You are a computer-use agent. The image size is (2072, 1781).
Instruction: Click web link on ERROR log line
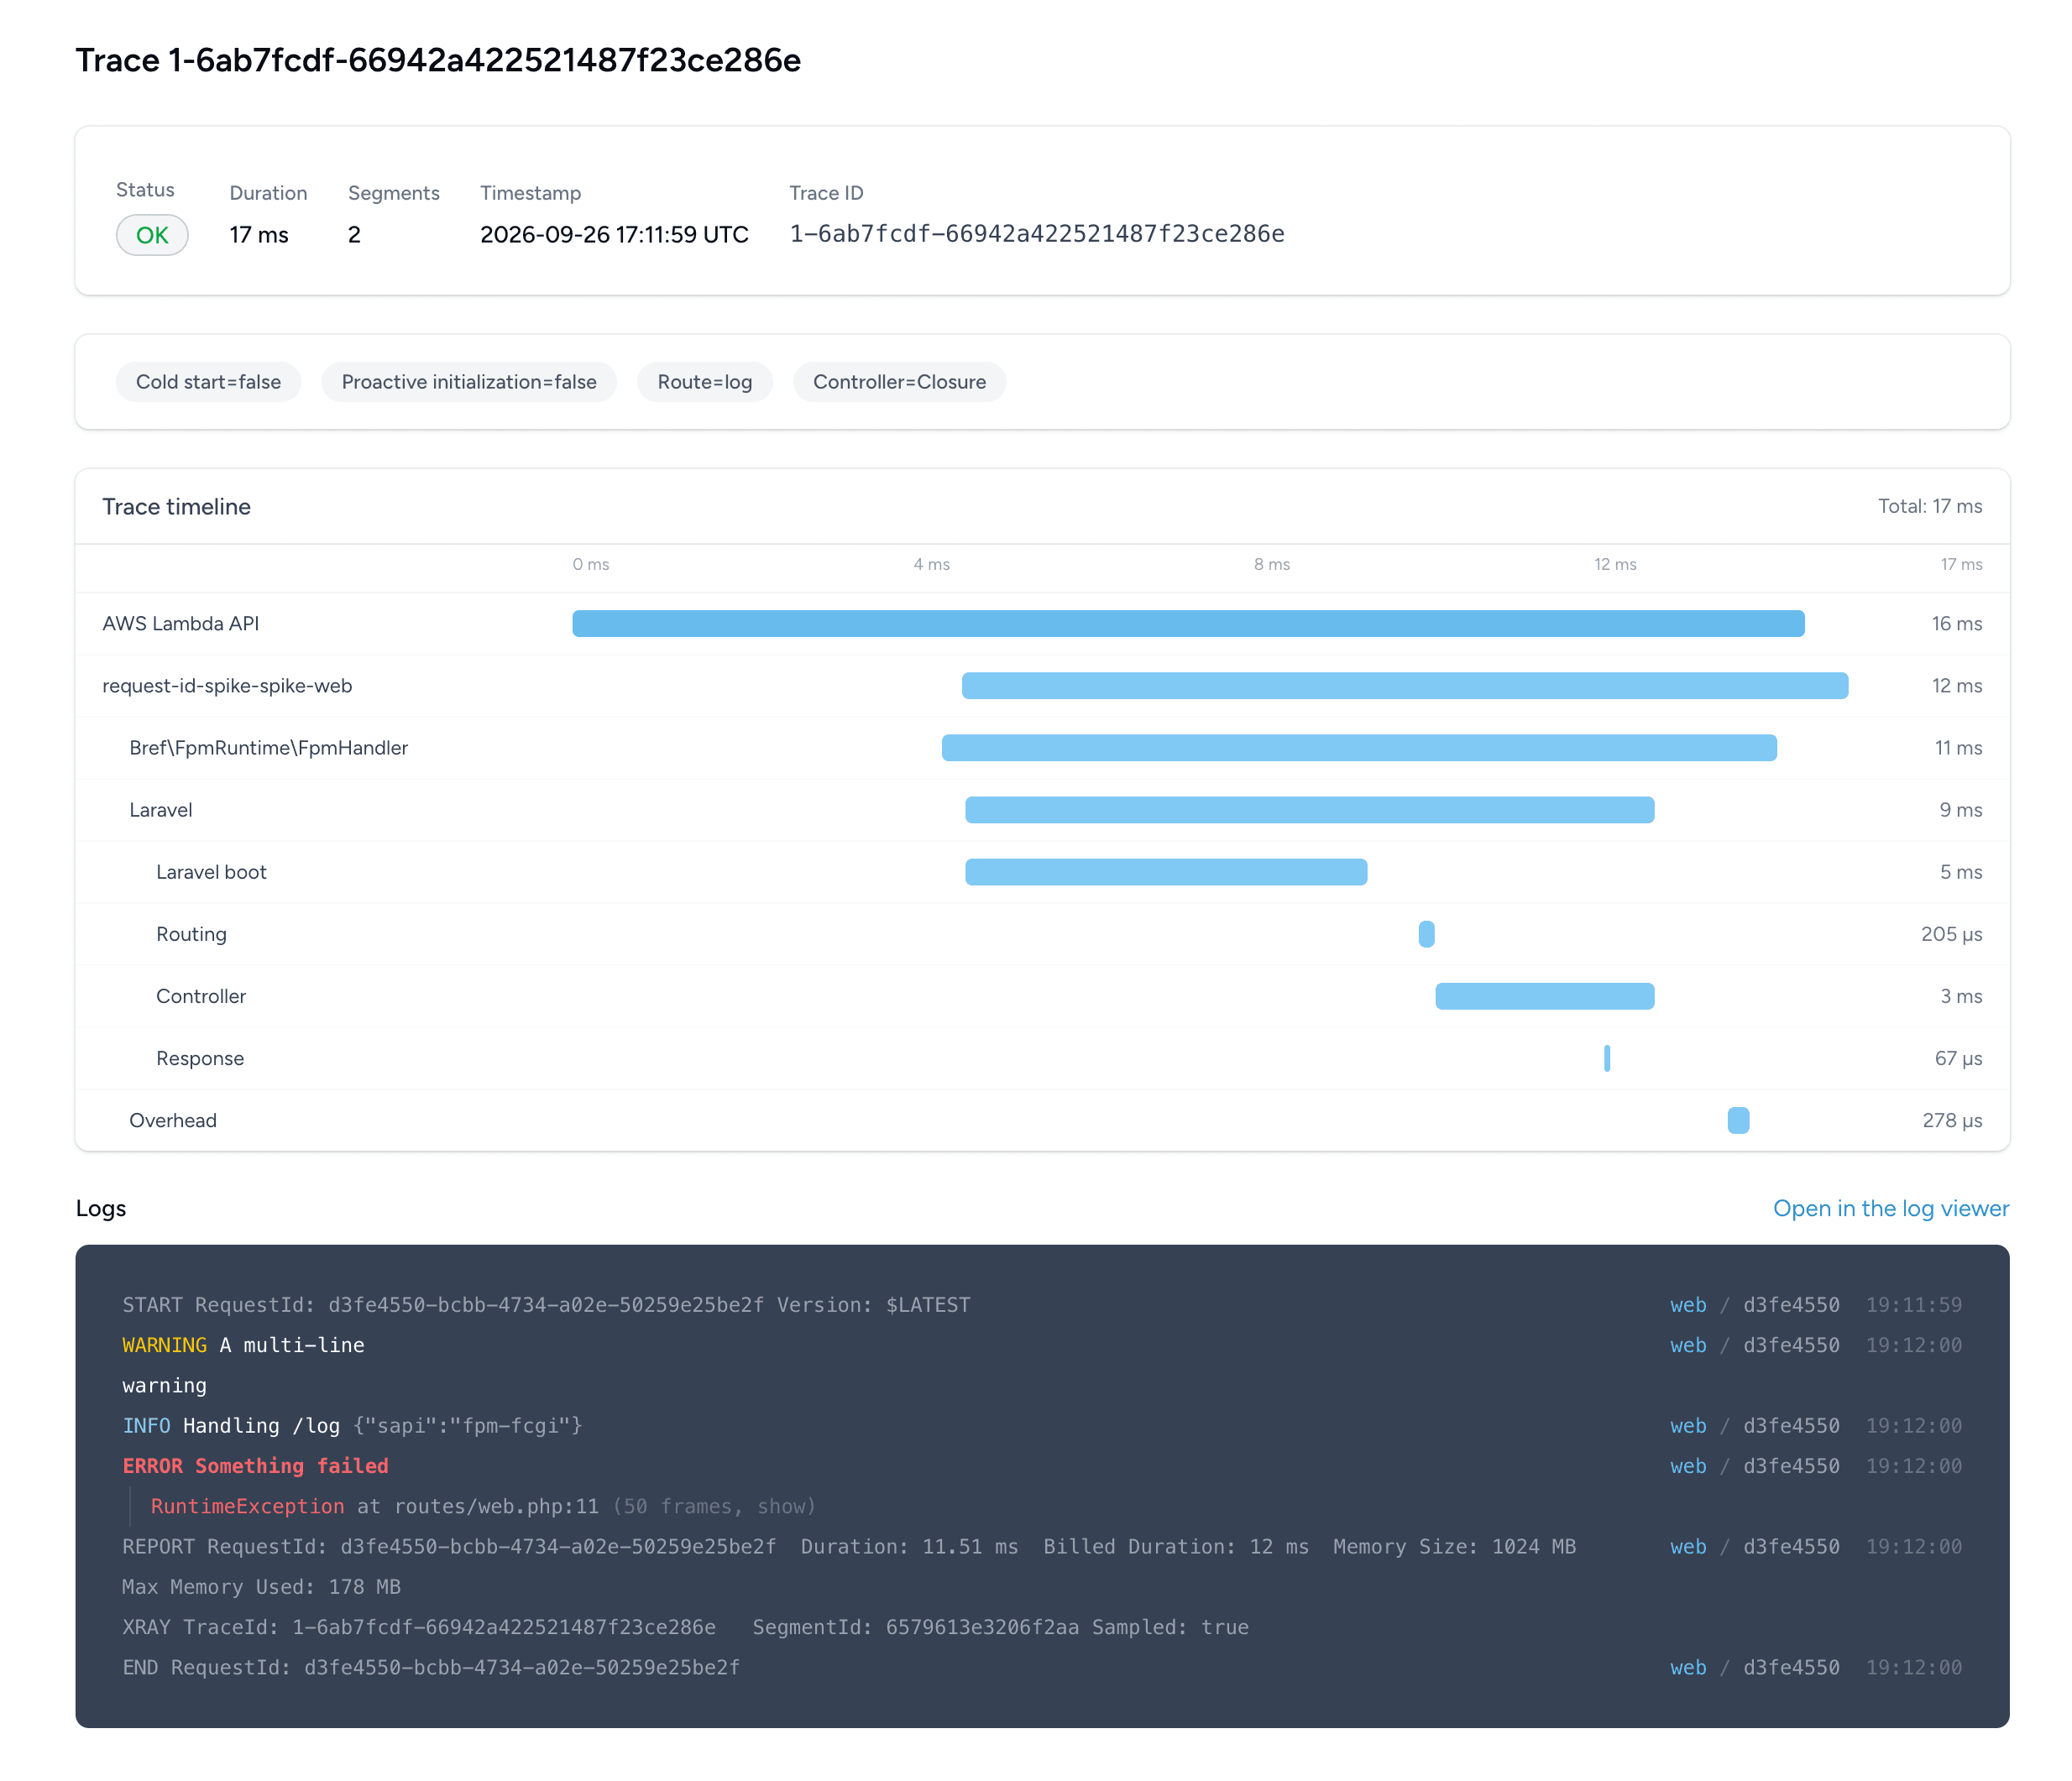(x=1688, y=1465)
